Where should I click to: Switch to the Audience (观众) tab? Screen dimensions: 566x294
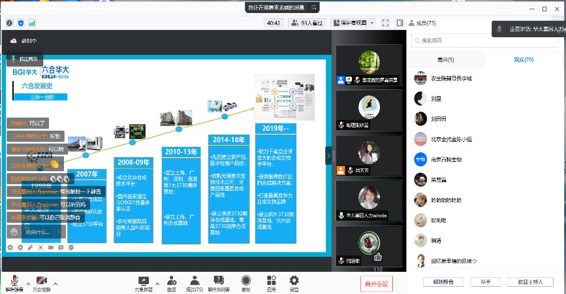[x=523, y=59]
